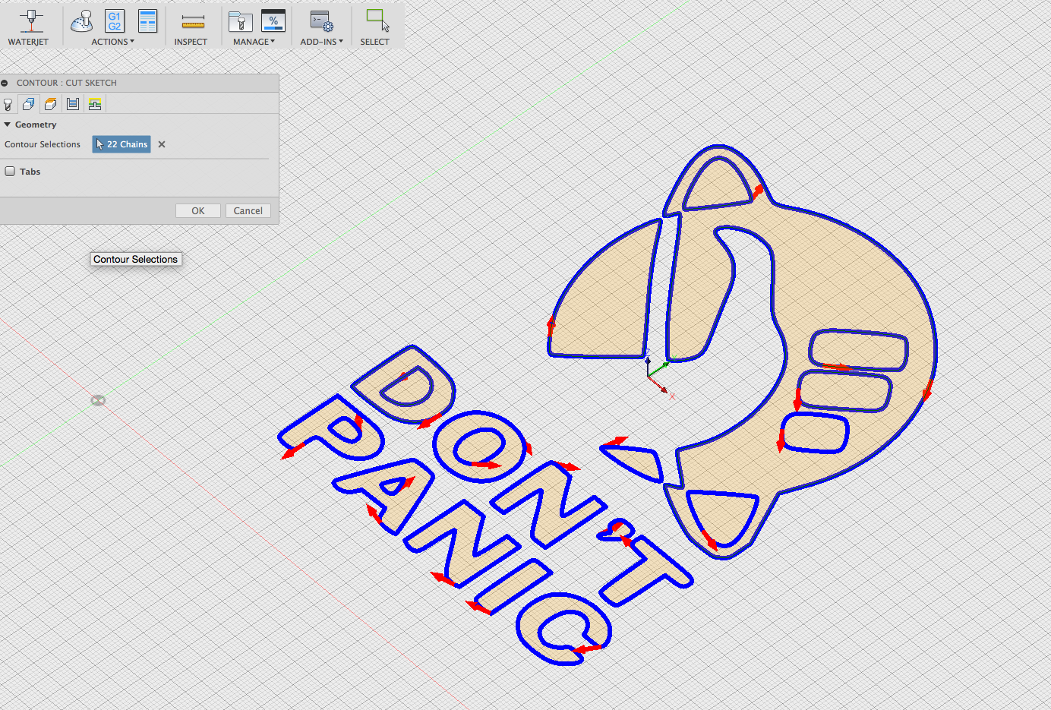This screenshot has width=1051, height=710.
Task: Click the origin axis triad in the viewport
Action: 658,374
